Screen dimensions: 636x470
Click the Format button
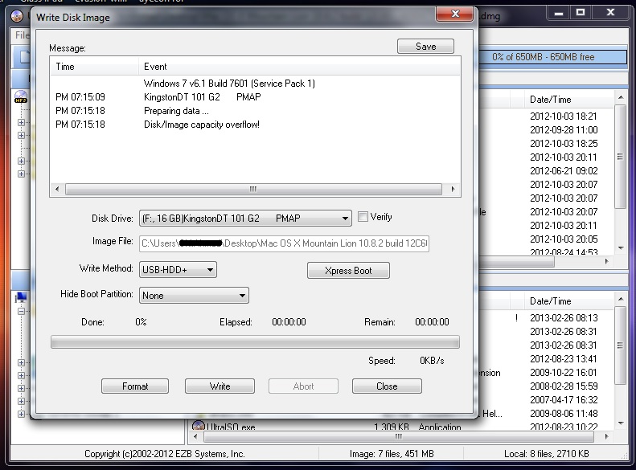(x=135, y=386)
